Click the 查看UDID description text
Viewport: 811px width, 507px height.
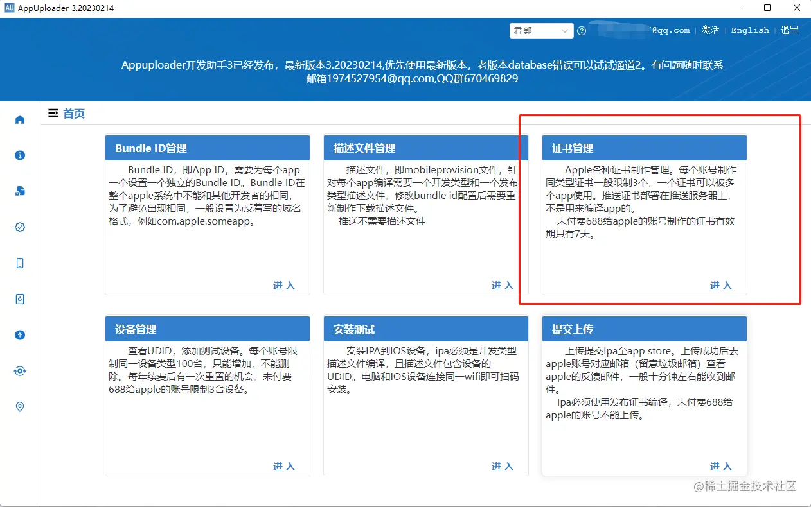204,370
